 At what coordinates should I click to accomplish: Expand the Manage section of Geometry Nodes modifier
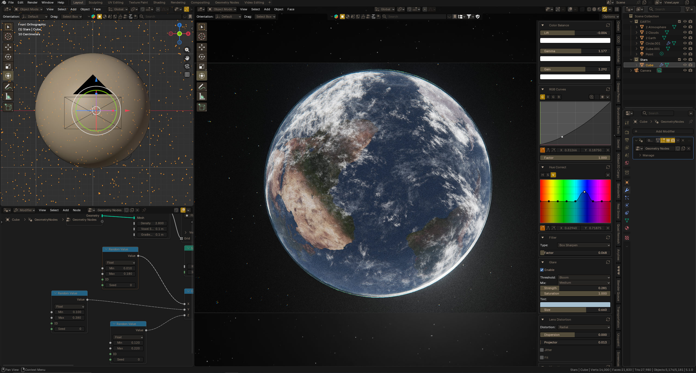(x=648, y=155)
